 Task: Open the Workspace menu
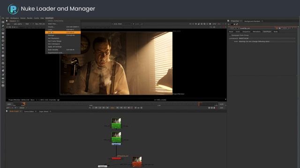pyautogui.click(x=15, y=18)
